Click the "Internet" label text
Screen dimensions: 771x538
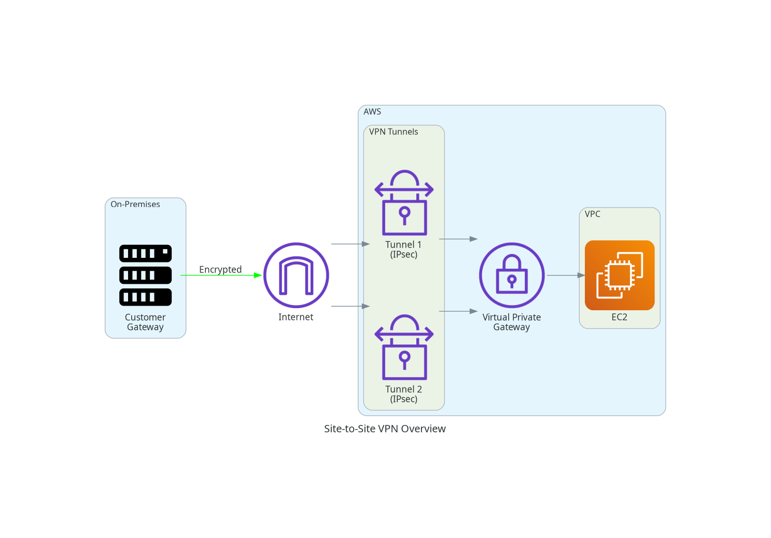[x=296, y=317]
